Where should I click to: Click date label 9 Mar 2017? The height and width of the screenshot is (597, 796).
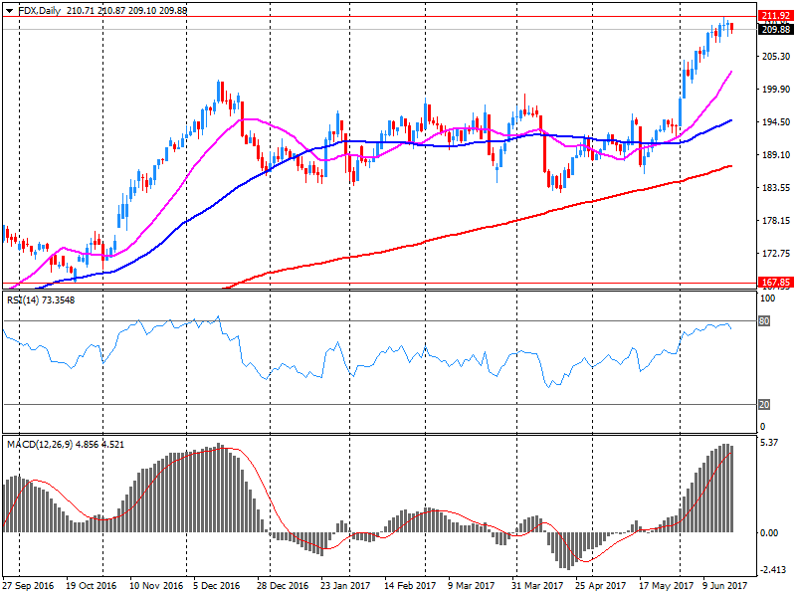click(x=471, y=586)
